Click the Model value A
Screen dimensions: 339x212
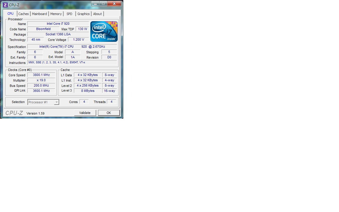(73, 52)
